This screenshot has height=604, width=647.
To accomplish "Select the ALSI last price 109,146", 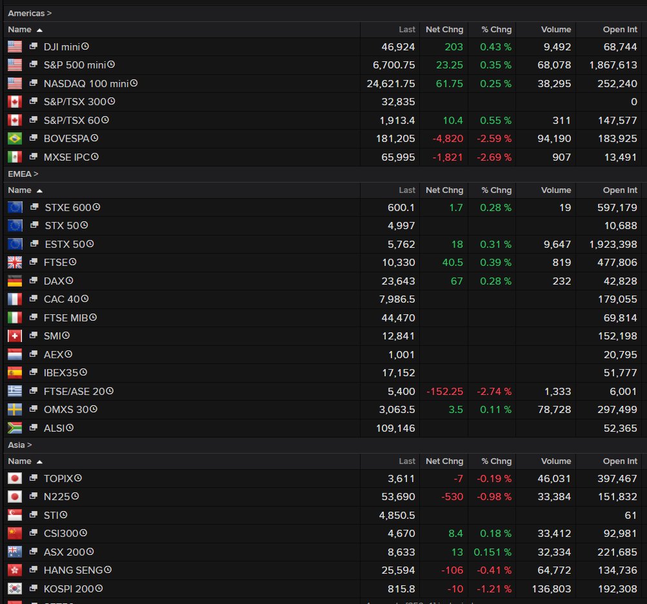I will pyautogui.click(x=395, y=428).
